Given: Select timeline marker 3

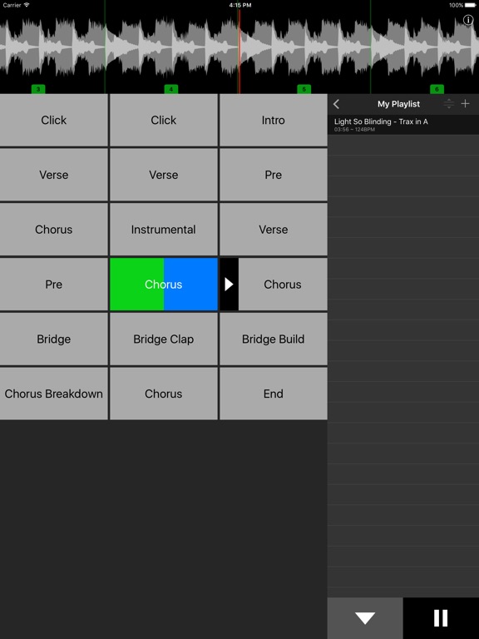Looking at the screenshot, I should pyautogui.click(x=38, y=89).
